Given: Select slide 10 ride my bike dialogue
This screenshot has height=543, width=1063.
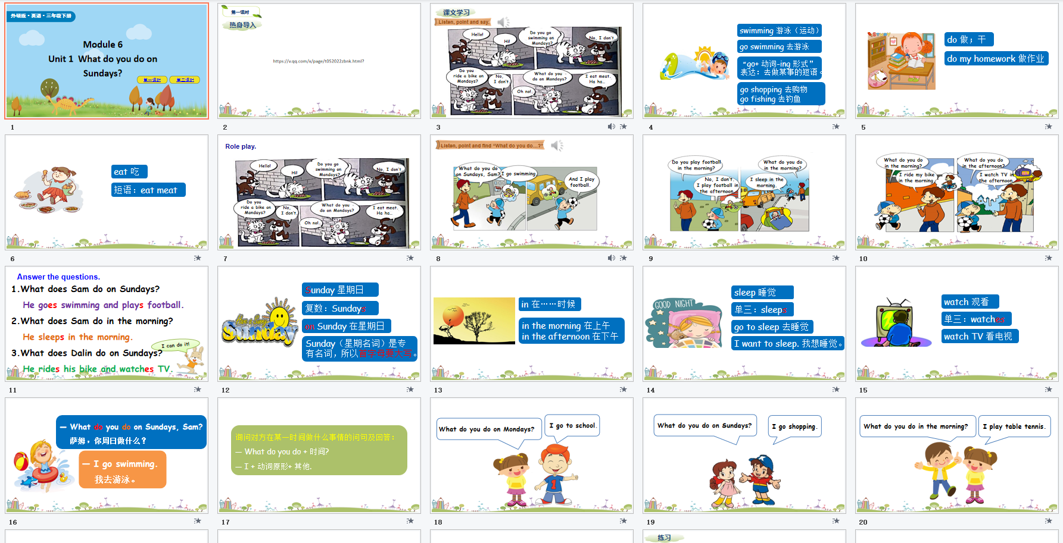Looking at the screenshot, I should [x=957, y=193].
